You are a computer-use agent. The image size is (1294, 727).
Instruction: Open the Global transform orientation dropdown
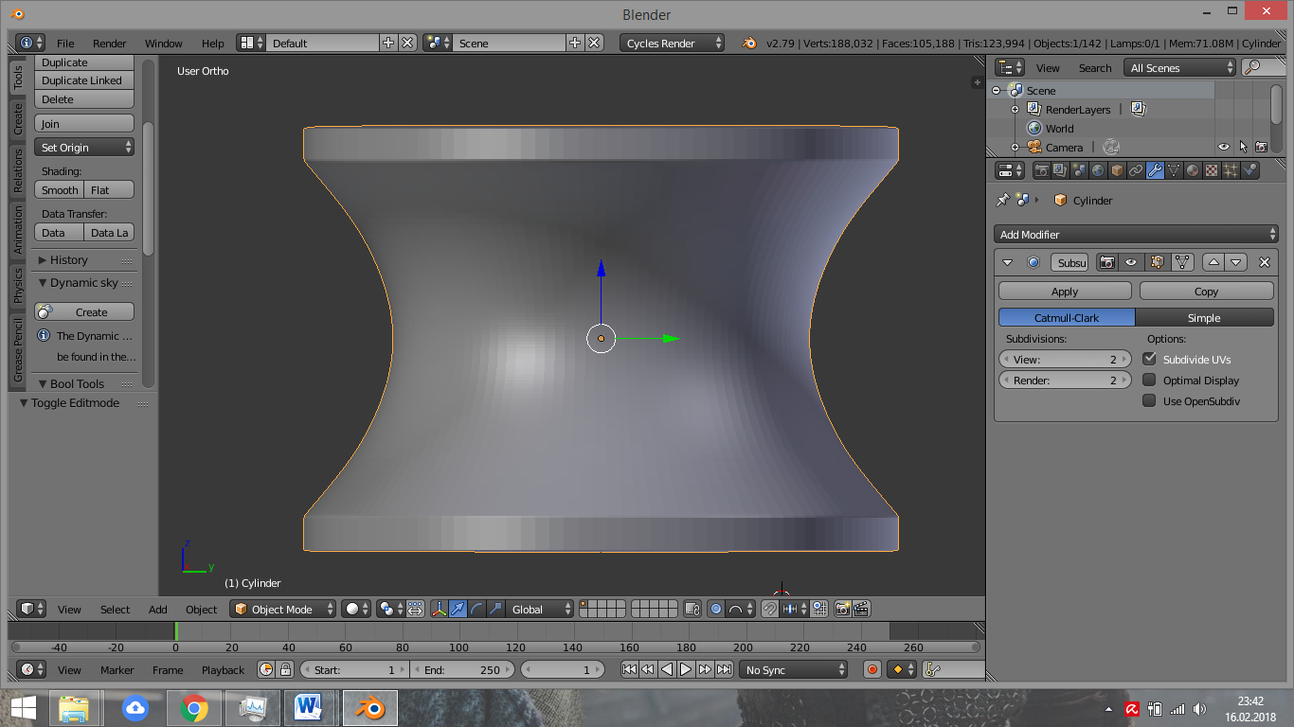point(540,609)
